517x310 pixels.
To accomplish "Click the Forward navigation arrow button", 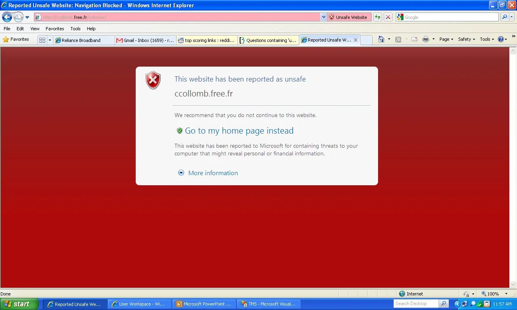I will tap(18, 17).
